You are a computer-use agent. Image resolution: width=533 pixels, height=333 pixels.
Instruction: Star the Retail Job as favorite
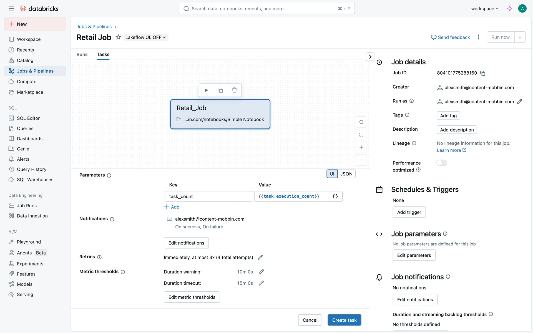pos(118,37)
